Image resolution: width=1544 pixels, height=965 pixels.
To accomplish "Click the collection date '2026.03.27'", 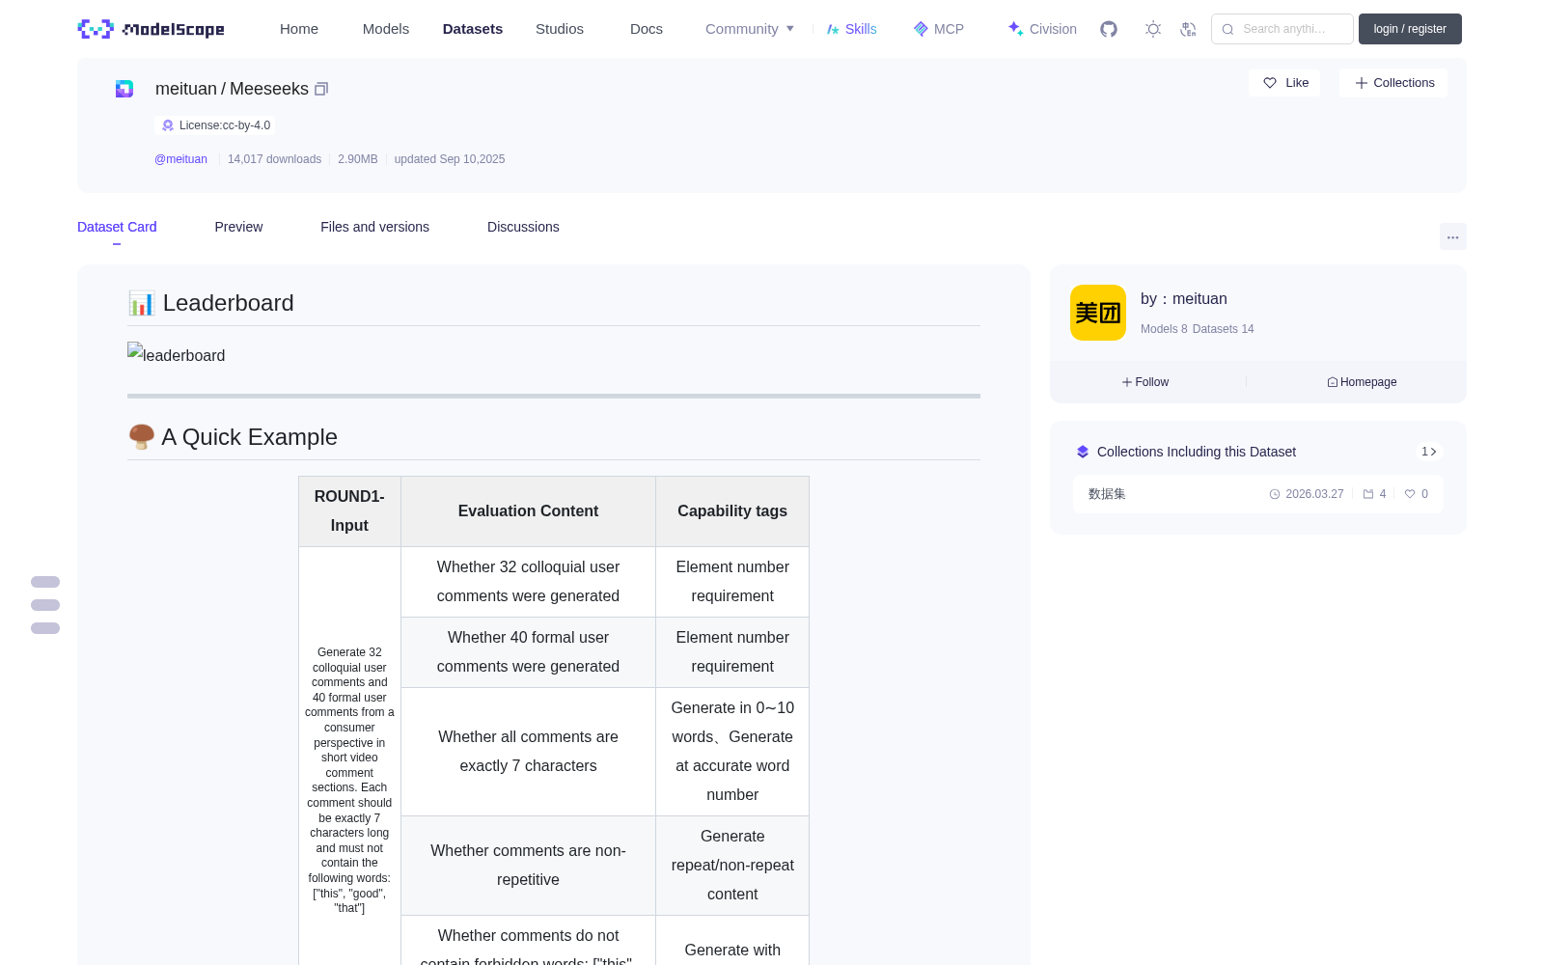I will pos(1314,494).
